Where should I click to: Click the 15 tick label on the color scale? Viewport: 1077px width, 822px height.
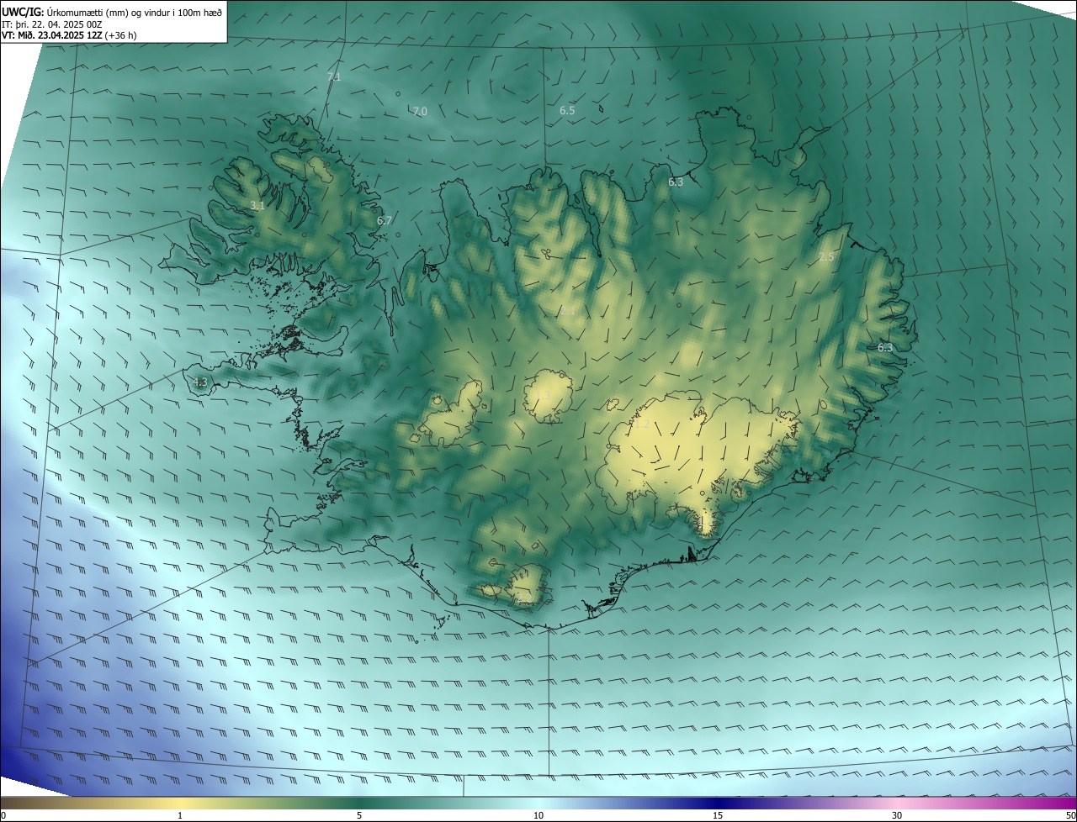[718, 816]
